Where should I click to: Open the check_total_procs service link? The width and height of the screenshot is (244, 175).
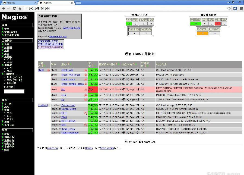coord(71,75)
